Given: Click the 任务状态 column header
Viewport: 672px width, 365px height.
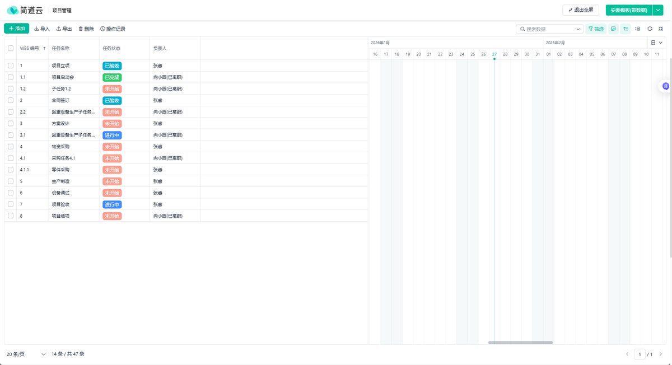Looking at the screenshot, I should point(111,48).
